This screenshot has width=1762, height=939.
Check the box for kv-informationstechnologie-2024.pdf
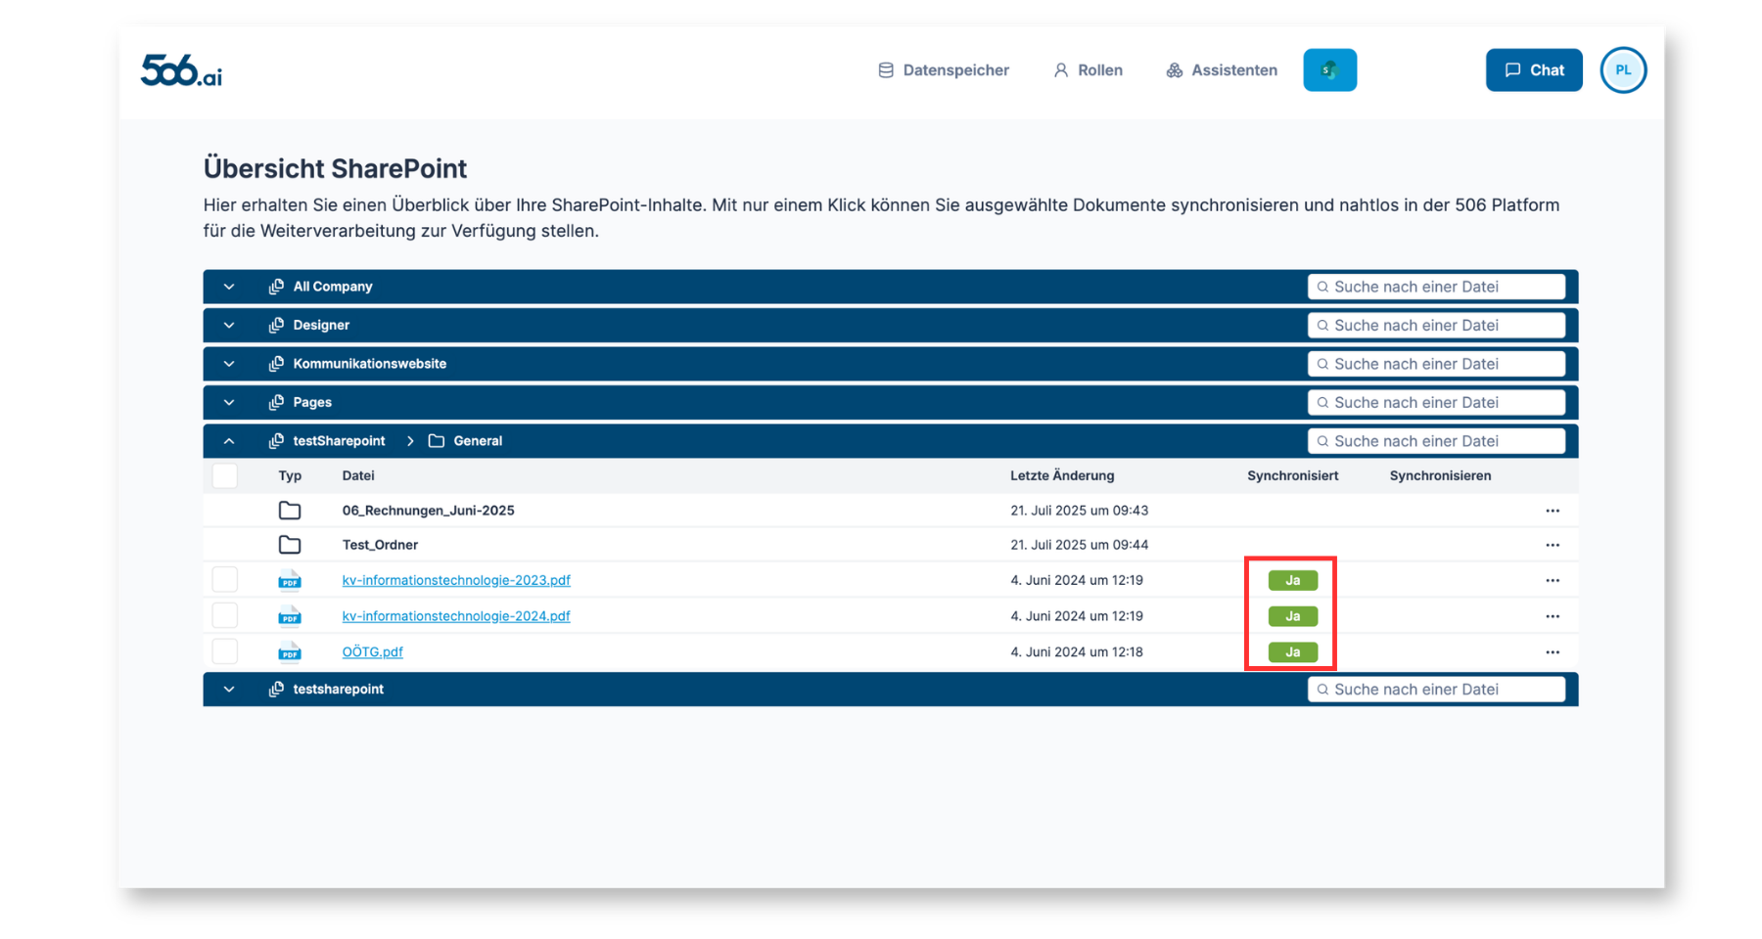point(225,616)
